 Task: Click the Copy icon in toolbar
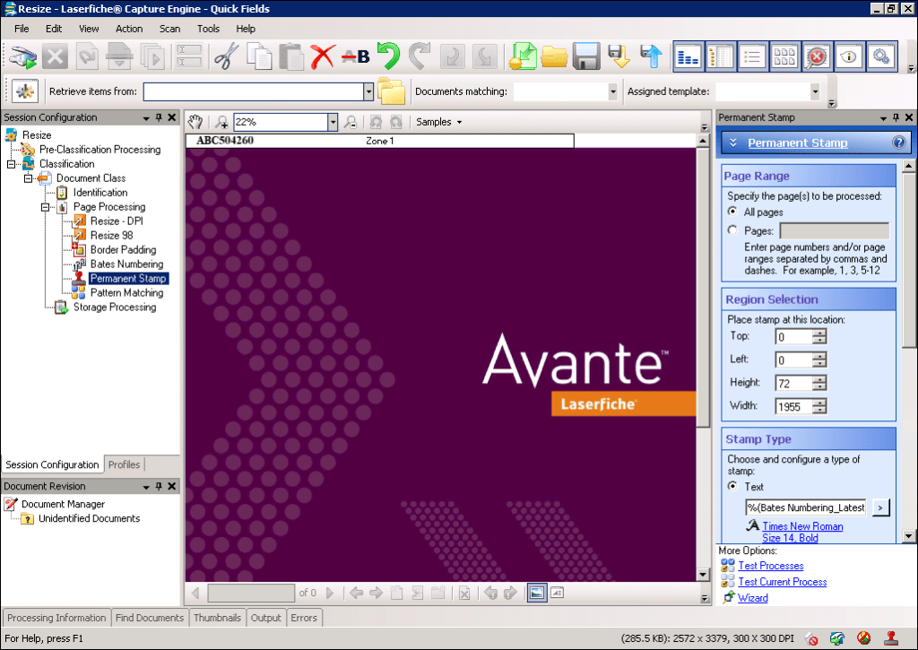259,56
